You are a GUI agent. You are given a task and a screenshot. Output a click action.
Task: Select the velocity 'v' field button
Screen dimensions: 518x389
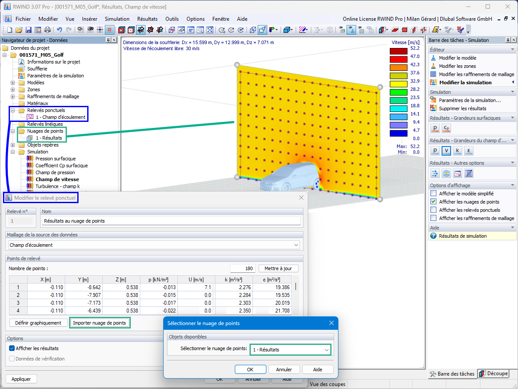click(446, 150)
